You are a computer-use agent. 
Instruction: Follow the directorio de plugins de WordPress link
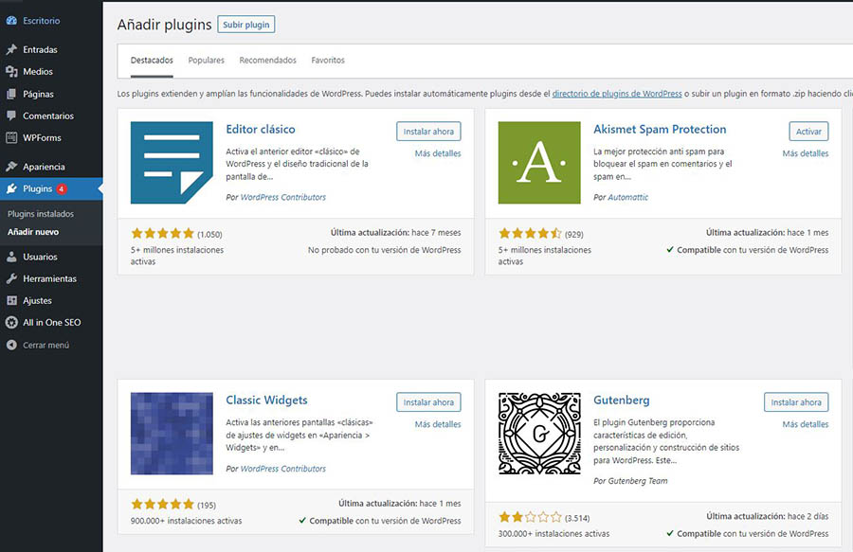pyautogui.click(x=616, y=94)
